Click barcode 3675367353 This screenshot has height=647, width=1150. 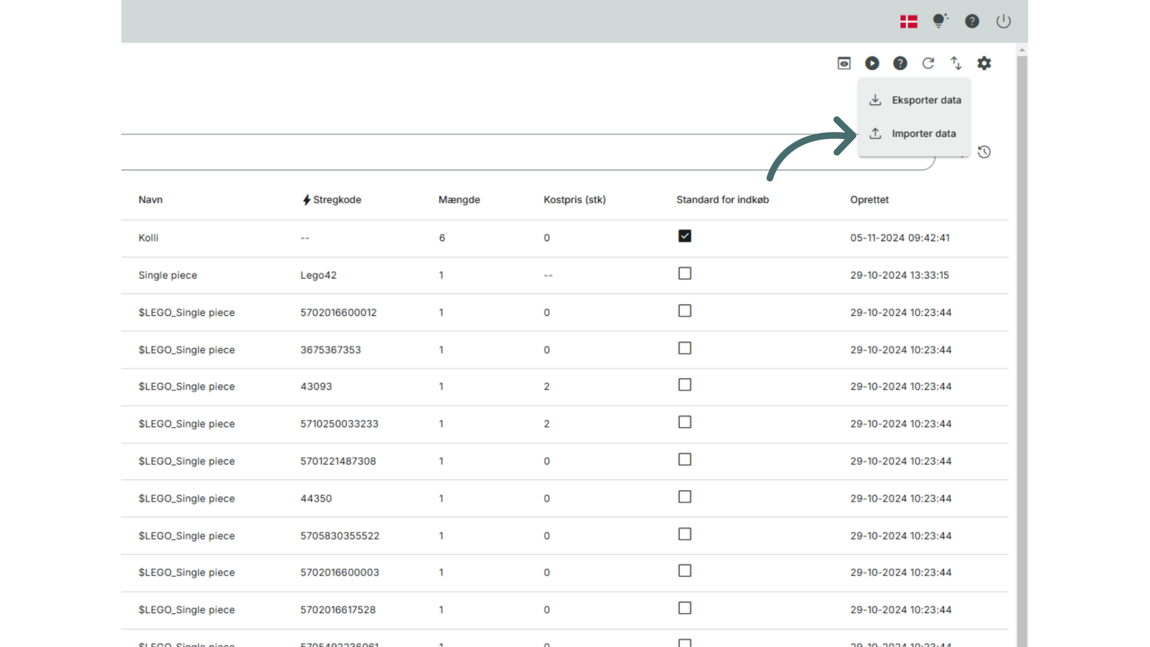point(331,350)
